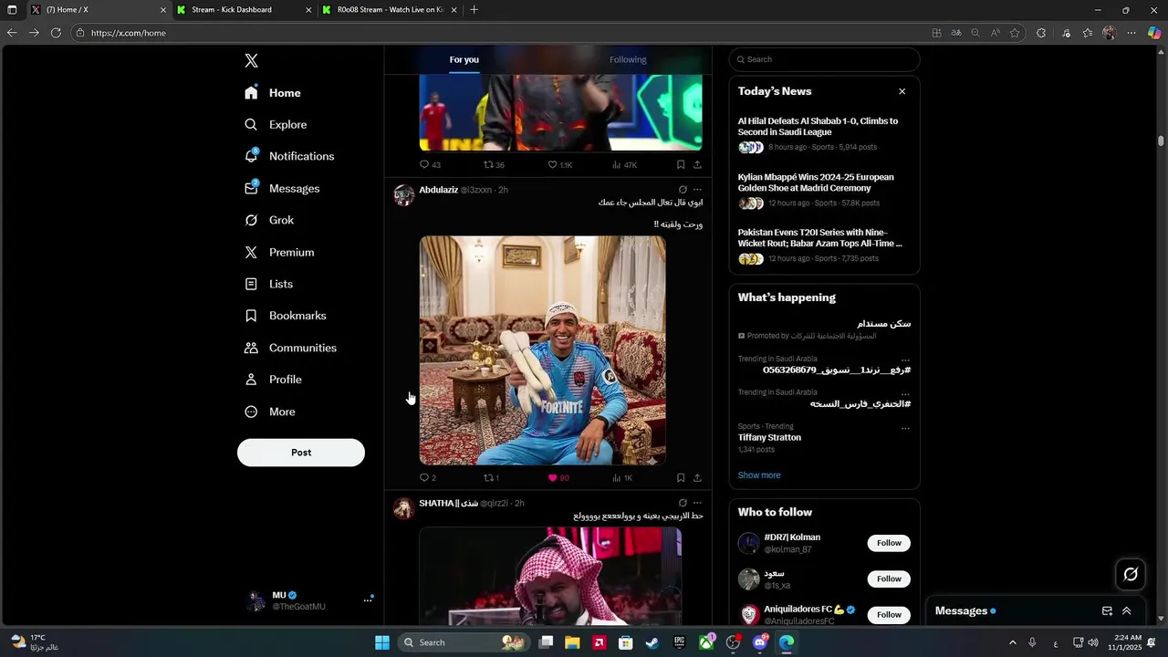The height and width of the screenshot is (657, 1168).
Task: Open Tiffany Stratton trending topic
Action: 769,437
